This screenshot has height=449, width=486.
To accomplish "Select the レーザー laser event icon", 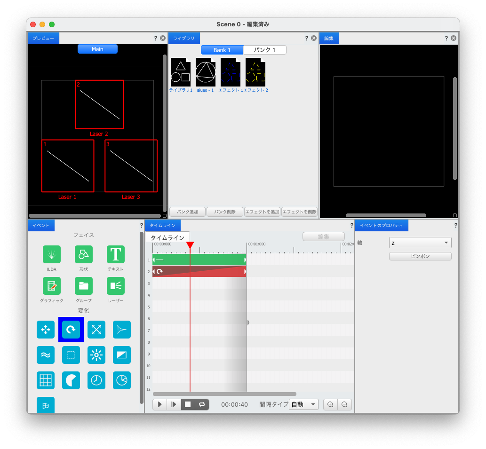I will [116, 285].
